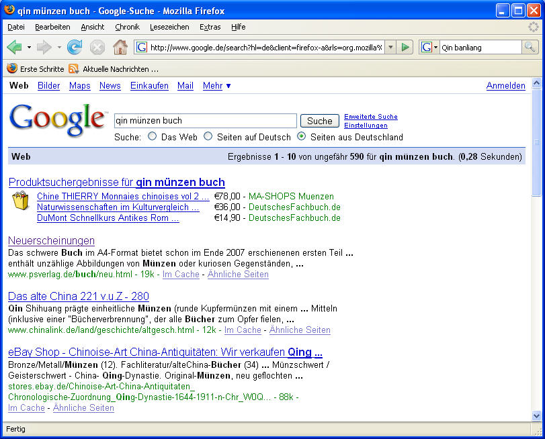Select the 'Seiten auf Deutsch' radio button
The image size is (545, 439).
(208, 136)
